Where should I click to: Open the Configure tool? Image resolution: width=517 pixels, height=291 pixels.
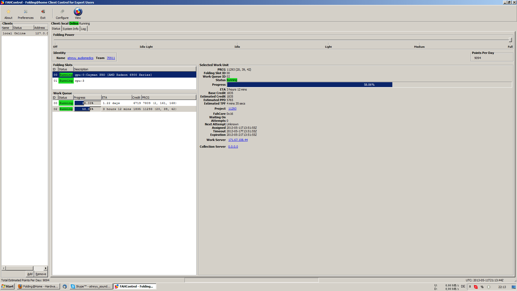[62, 12]
